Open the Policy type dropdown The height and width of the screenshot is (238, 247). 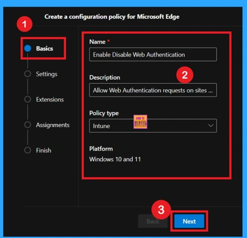(x=153, y=126)
